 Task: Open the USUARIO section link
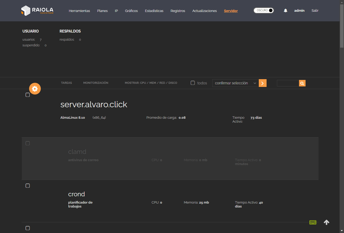[x=31, y=31]
